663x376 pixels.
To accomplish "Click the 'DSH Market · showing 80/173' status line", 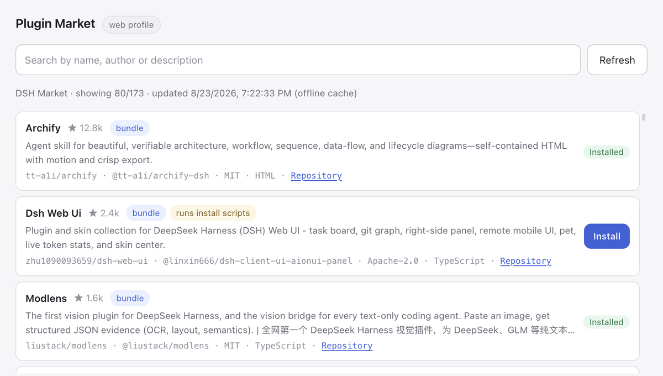I will click(186, 93).
